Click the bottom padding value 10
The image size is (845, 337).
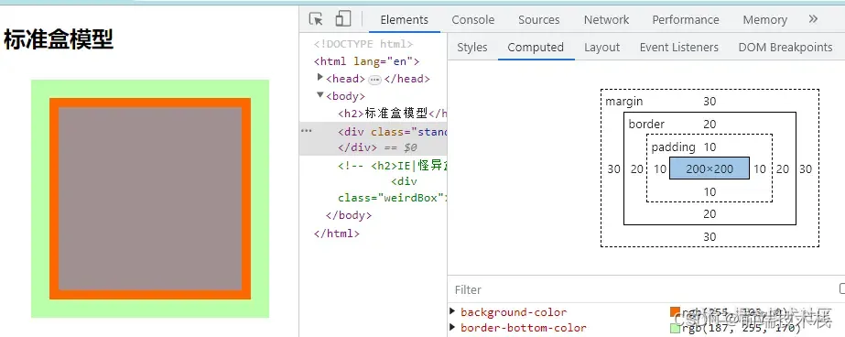click(710, 191)
